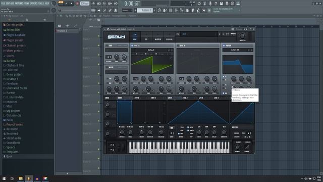The image size is (323, 182).
Task: Toggle LFO BPM sync checkbox
Action: 188,127
